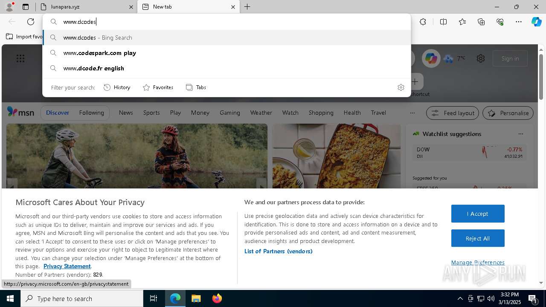Filter search by Favorites
546x307 pixels.
pyautogui.click(x=158, y=87)
